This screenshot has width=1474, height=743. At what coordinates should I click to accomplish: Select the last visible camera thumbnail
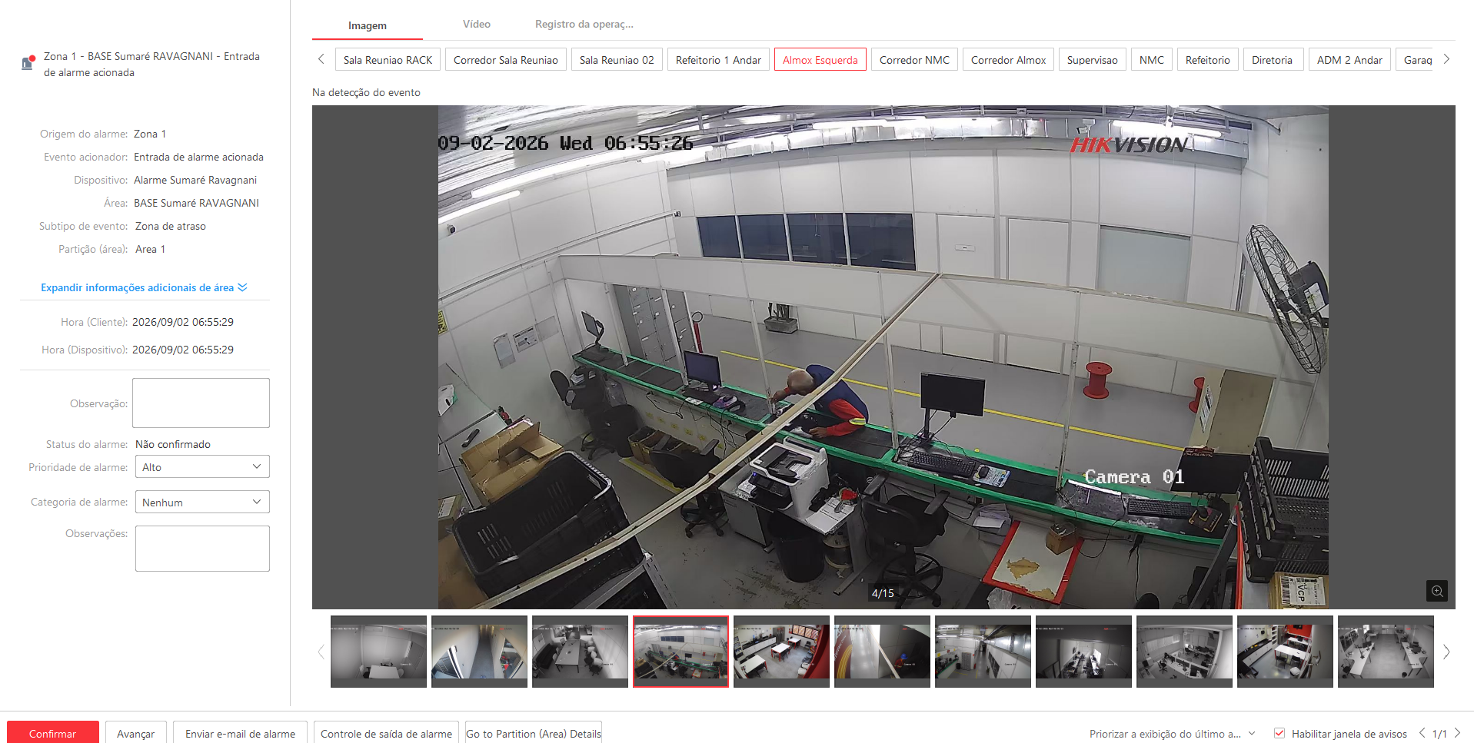1386,652
